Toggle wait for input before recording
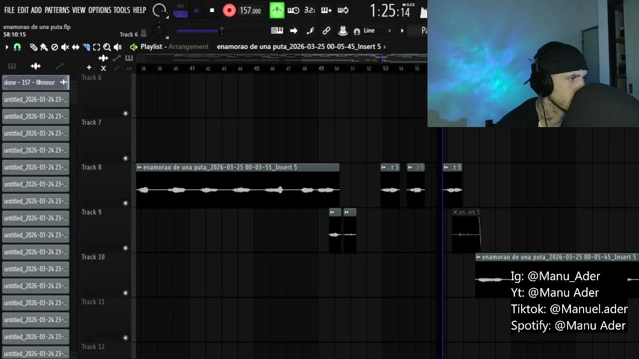Screen dimensions: 639x359 point(294,10)
